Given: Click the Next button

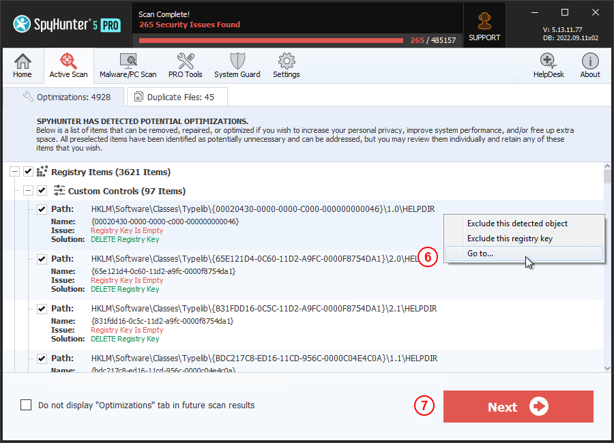Looking at the screenshot, I should pyautogui.click(x=518, y=407).
